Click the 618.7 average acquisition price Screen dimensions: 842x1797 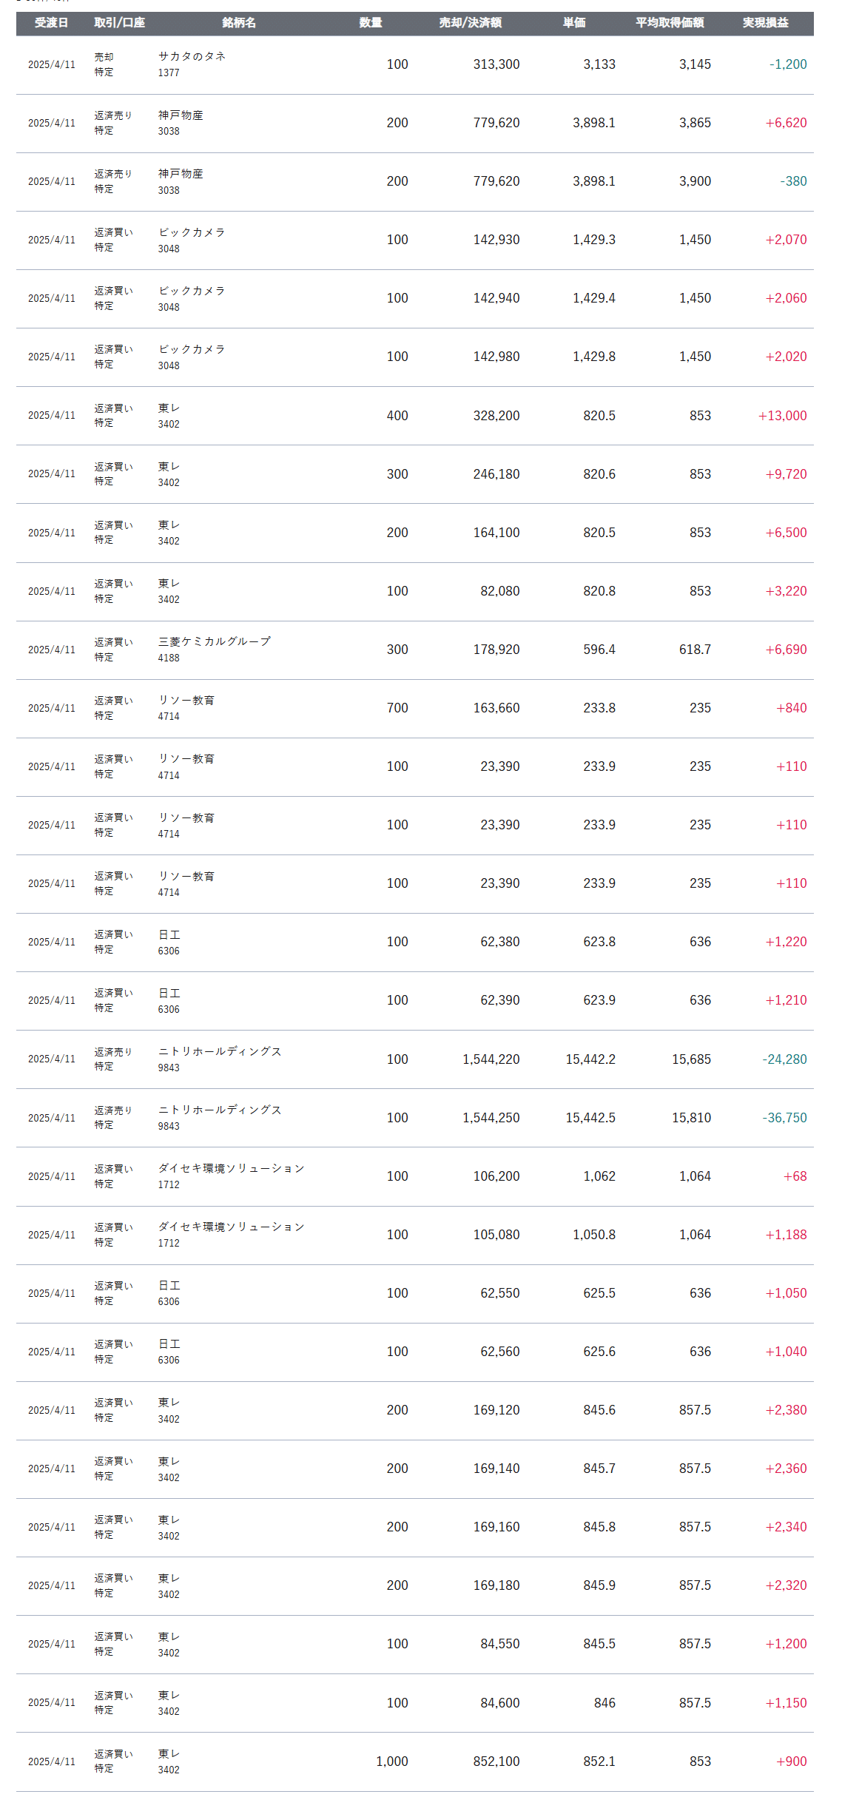[695, 650]
